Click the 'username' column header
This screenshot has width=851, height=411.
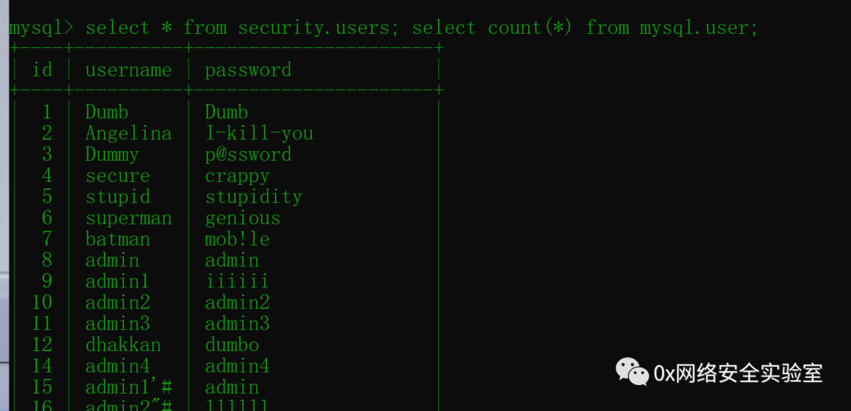pos(128,70)
